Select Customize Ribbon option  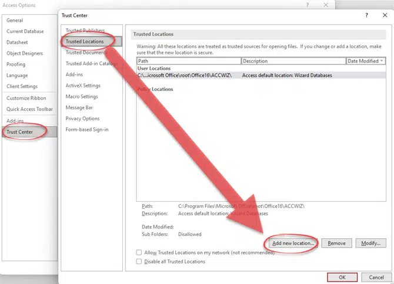[26, 98]
